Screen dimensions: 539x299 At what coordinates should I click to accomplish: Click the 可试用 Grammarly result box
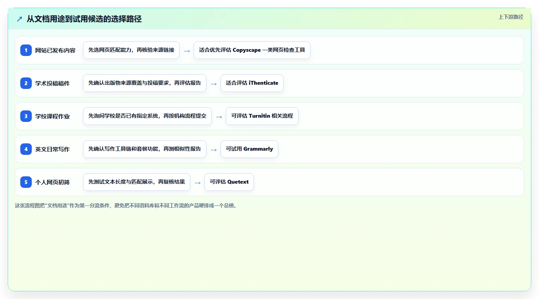[249, 149]
